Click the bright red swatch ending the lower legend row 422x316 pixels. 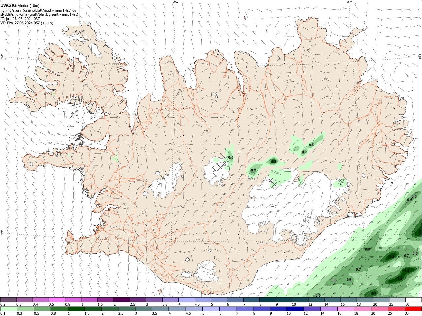coord(413,309)
